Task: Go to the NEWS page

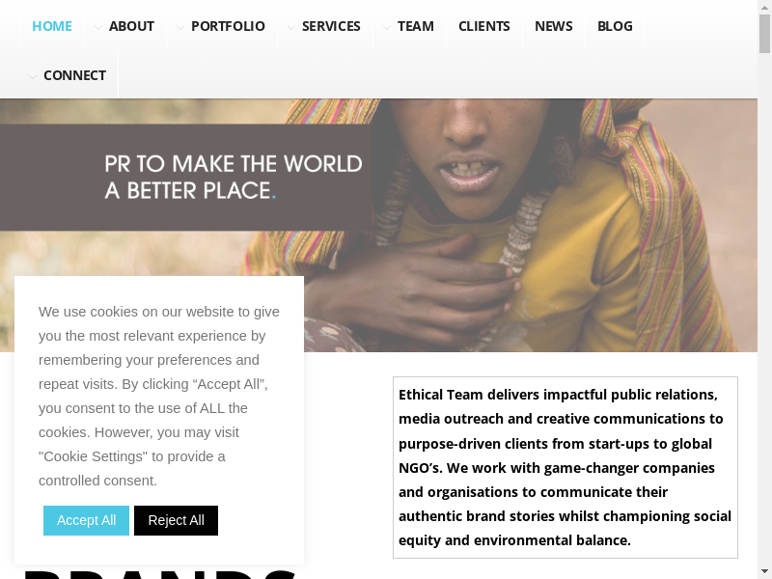Action: tap(553, 26)
